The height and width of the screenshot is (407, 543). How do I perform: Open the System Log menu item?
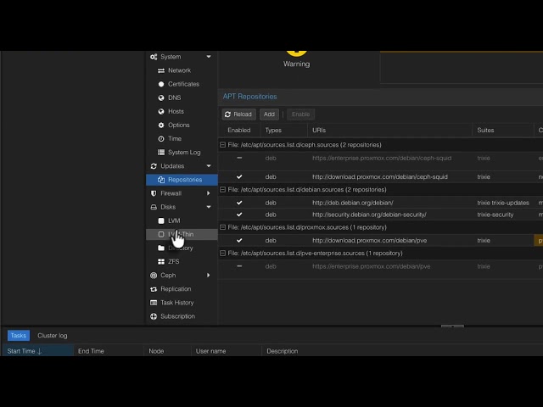click(x=182, y=153)
